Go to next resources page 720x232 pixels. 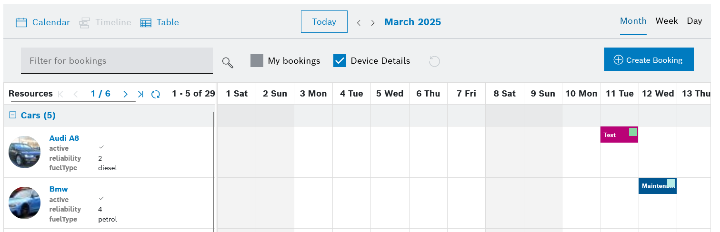point(125,94)
